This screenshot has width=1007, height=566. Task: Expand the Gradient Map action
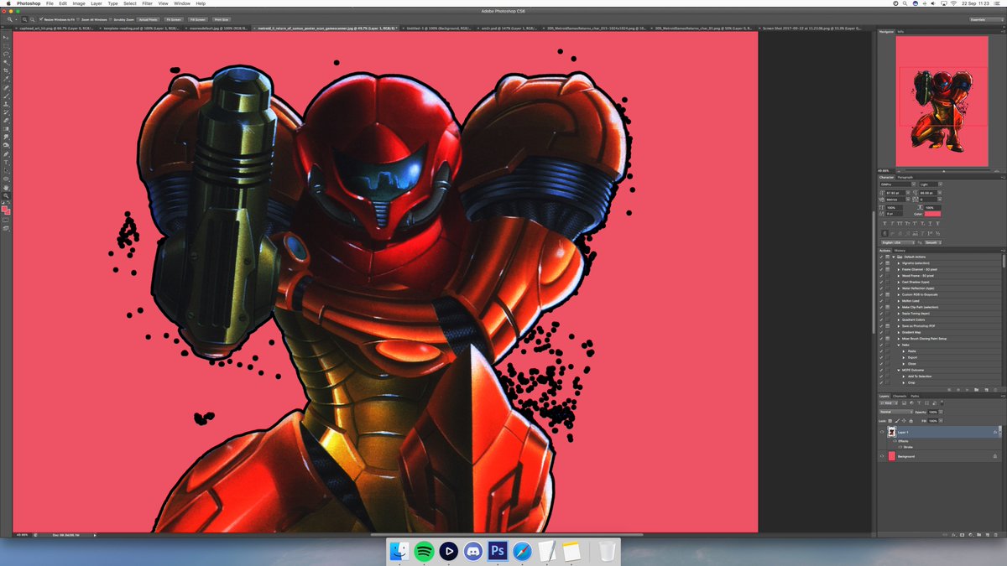tap(899, 332)
